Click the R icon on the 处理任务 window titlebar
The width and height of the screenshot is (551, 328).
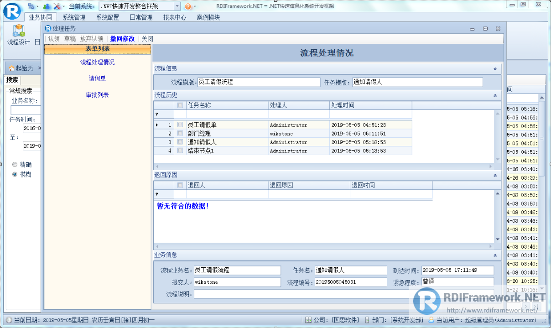pos(47,28)
